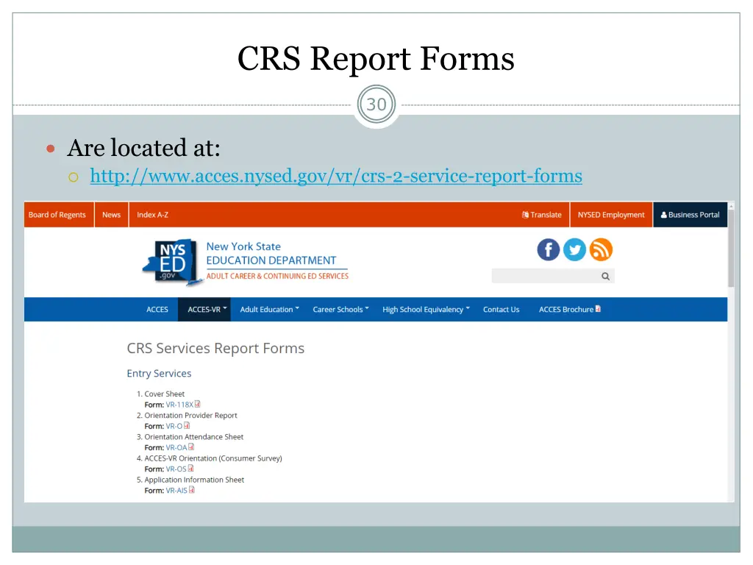Click ACCES-VR Orientation (Consumer Survey) item

tap(213, 458)
